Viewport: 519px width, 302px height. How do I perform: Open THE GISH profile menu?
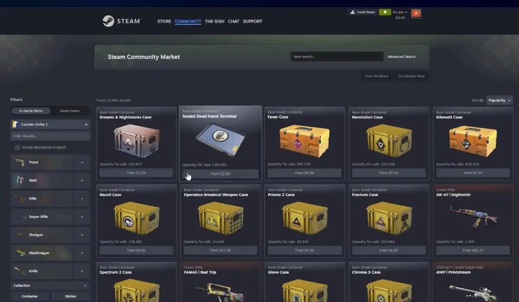(x=215, y=21)
